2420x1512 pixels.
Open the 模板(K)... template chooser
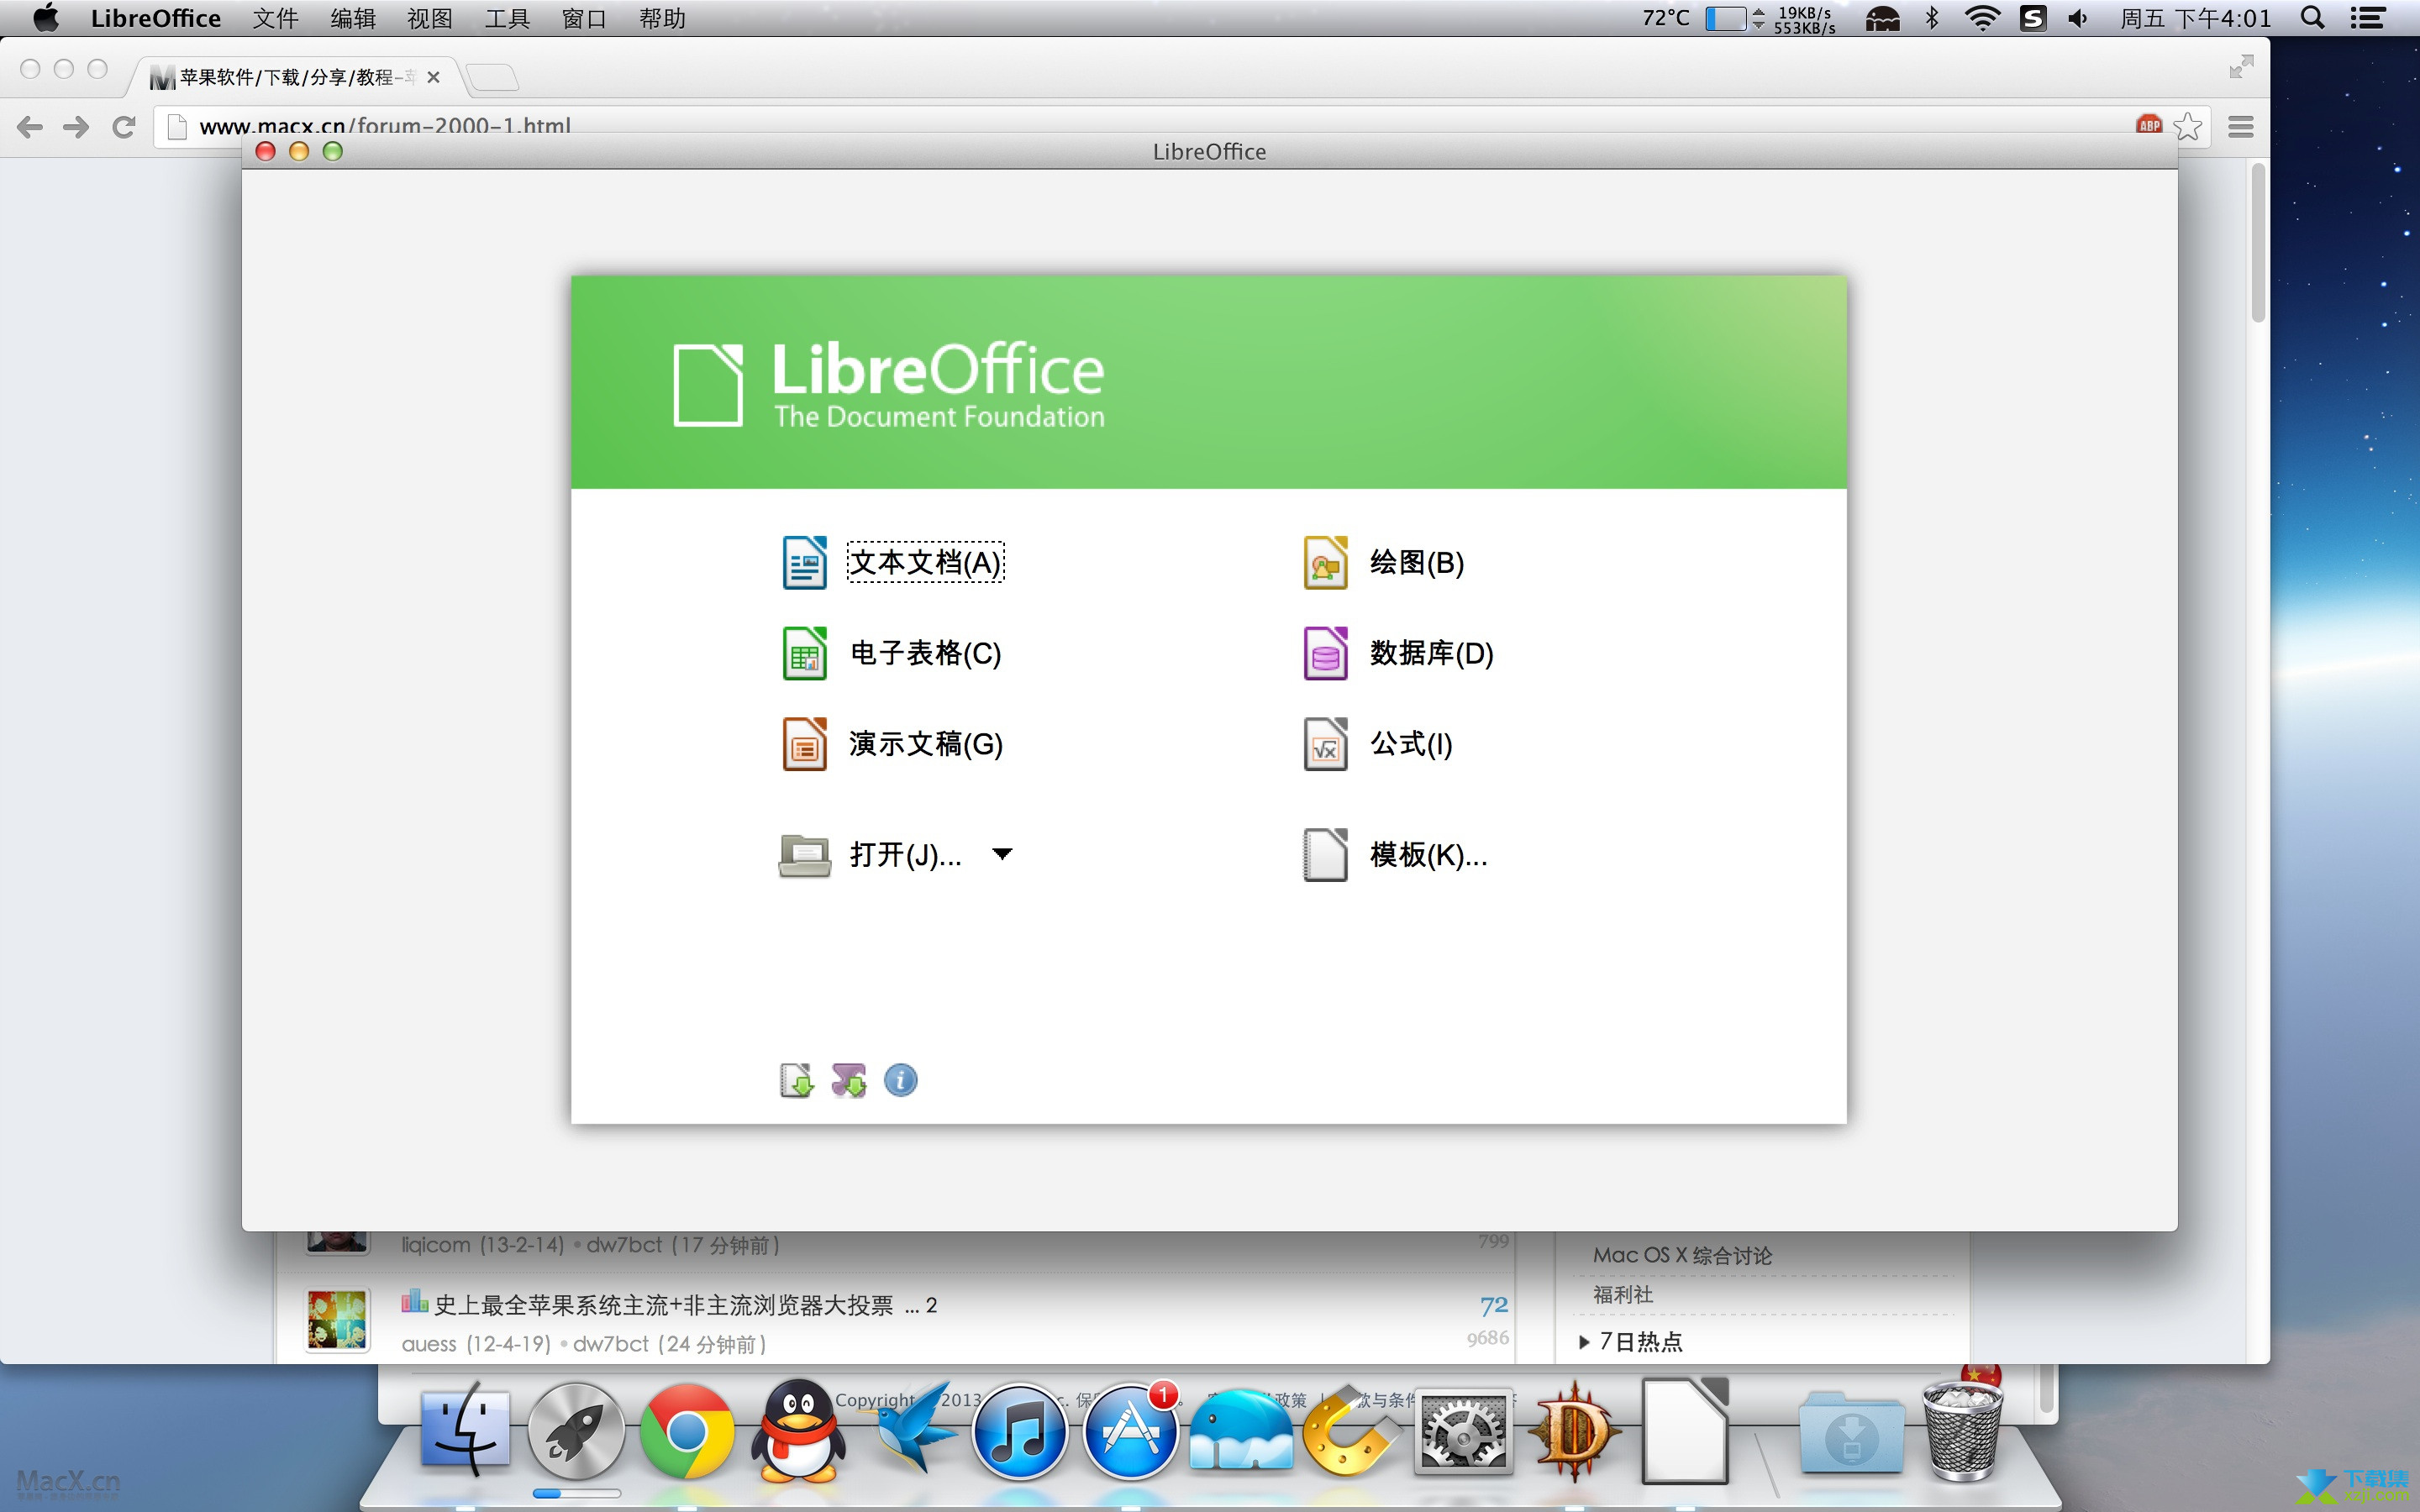[x=1428, y=855]
